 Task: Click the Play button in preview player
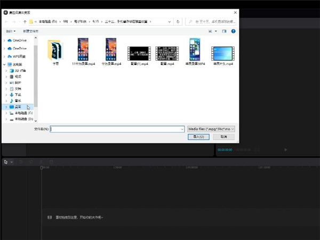(x=285, y=150)
